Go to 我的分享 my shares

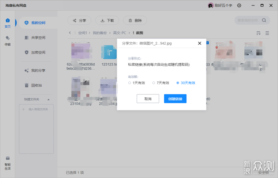[x=35, y=70]
